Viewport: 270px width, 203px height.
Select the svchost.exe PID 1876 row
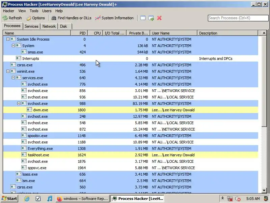coord(131,161)
